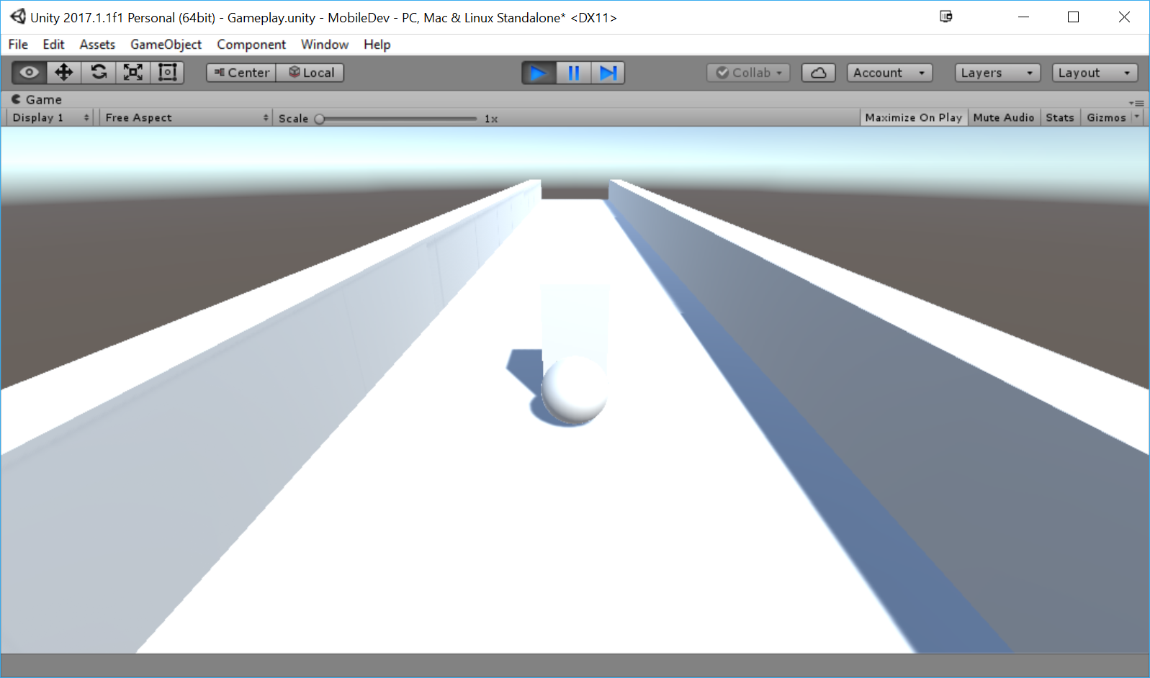1150x678 pixels.
Task: Select the Scale tool
Action: coord(133,73)
